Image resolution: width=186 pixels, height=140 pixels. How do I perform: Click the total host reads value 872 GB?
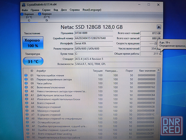click(151, 33)
